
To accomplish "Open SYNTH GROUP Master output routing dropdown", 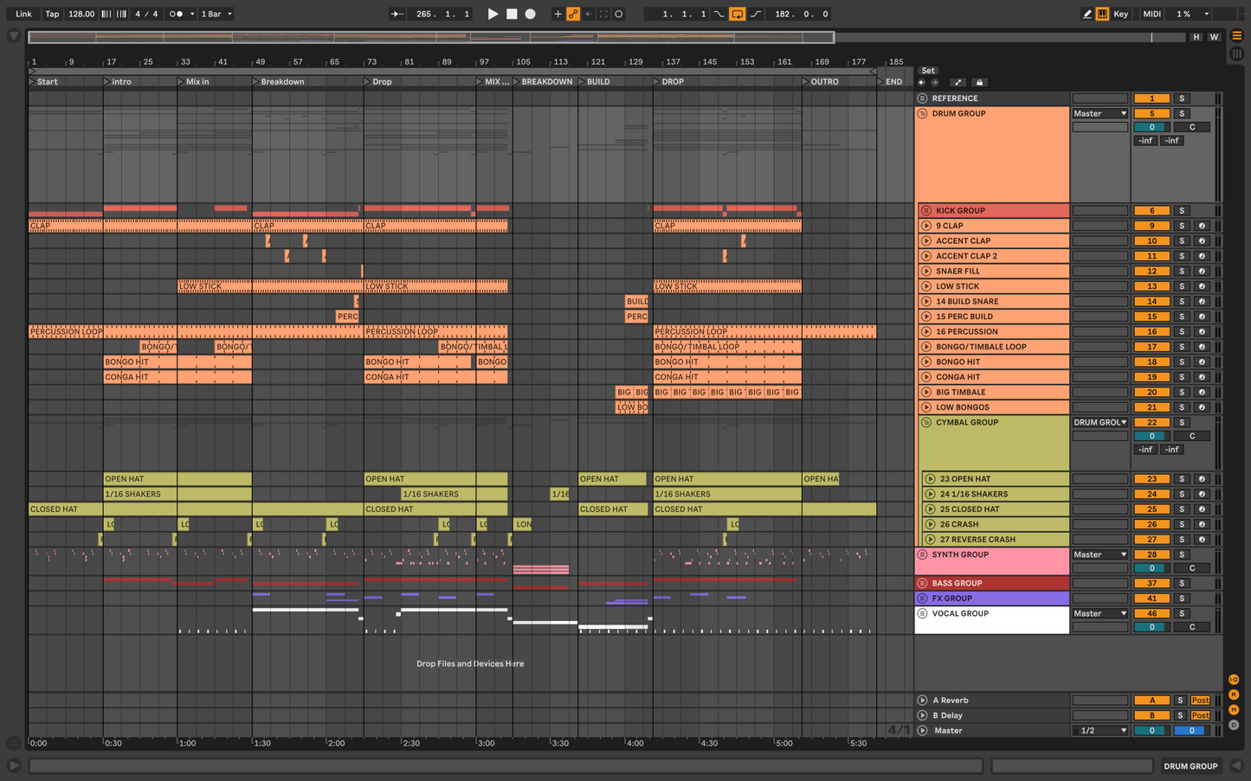I will [1099, 555].
